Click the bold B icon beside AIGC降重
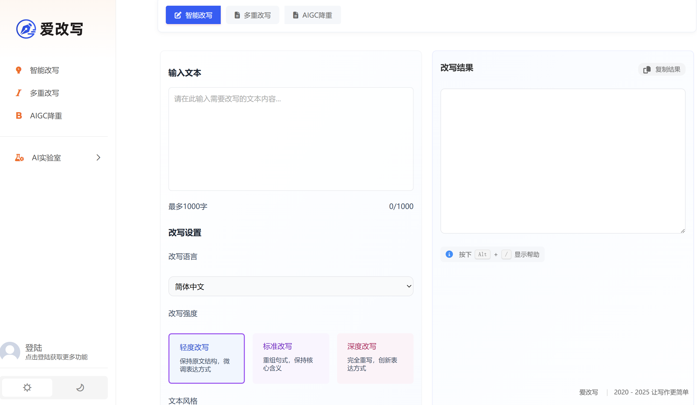Image resolution: width=697 pixels, height=405 pixels. click(x=19, y=115)
